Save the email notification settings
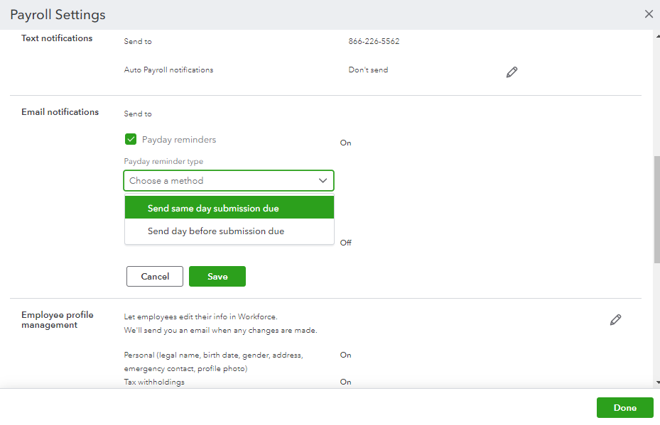Screen dimensions: 660x425 [217, 277]
